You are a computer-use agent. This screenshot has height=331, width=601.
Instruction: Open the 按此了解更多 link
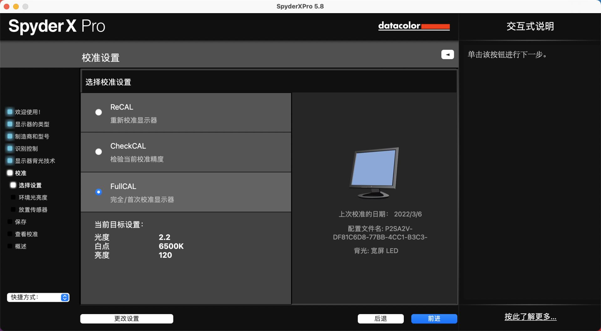click(530, 317)
